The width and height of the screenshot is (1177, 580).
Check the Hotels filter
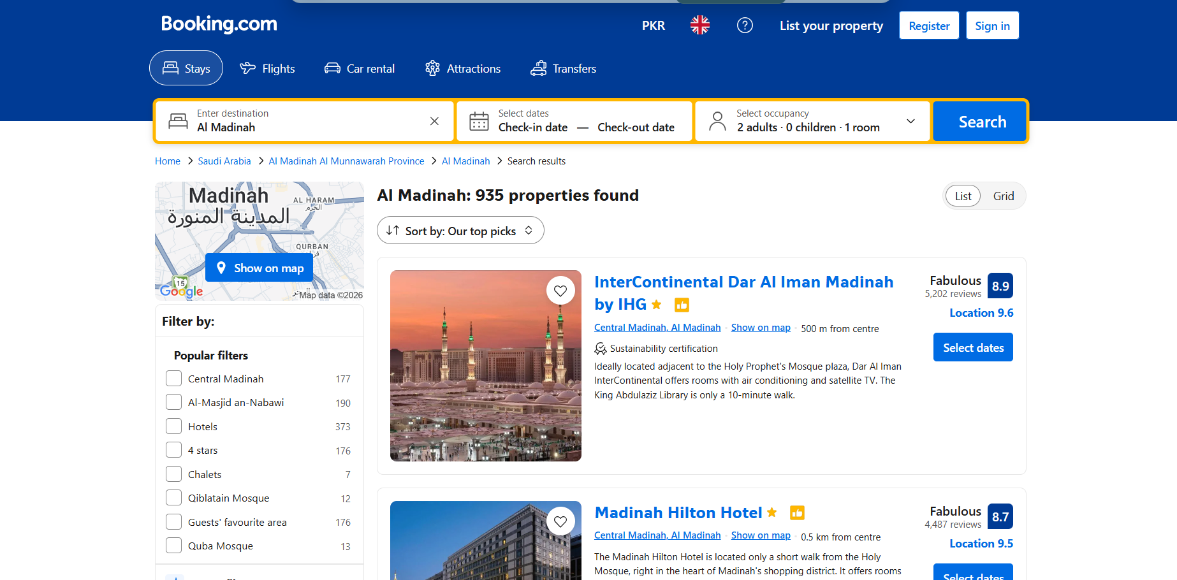coord(173,426)
